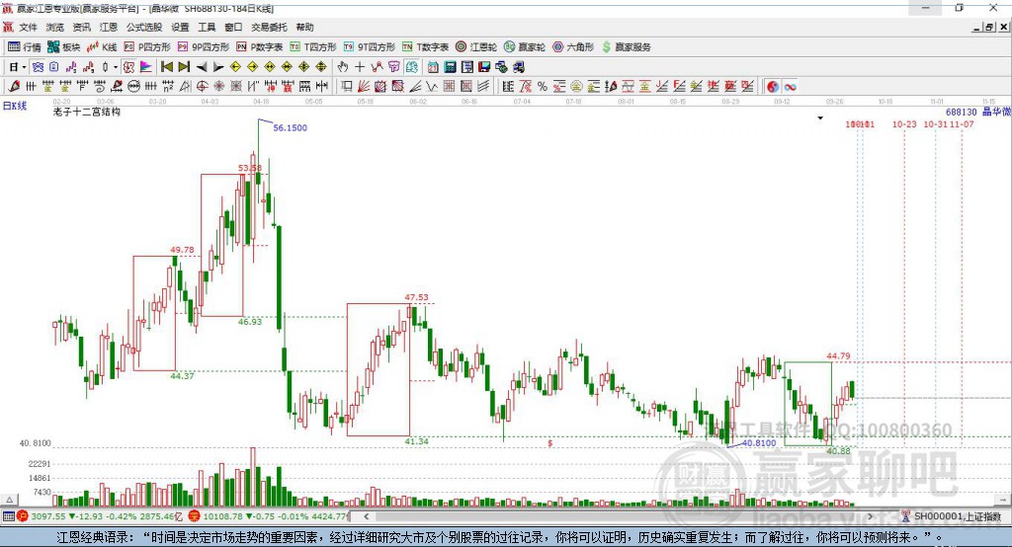Toggle the pressed blue grid icon after 日 dropdown
Viewport: 1012px width, 547px height.
(38, 67)
